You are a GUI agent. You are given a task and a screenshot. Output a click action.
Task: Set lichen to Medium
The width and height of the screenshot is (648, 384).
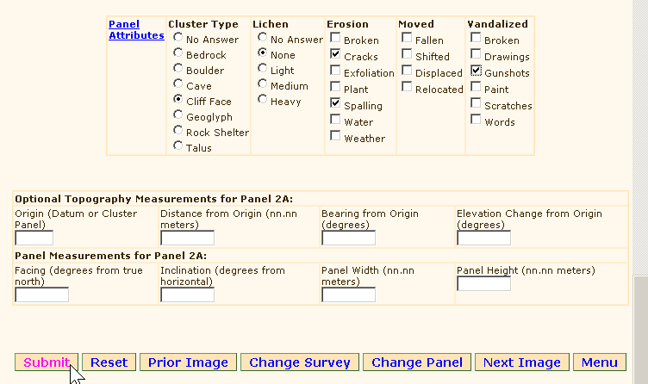tap(263, 84)
